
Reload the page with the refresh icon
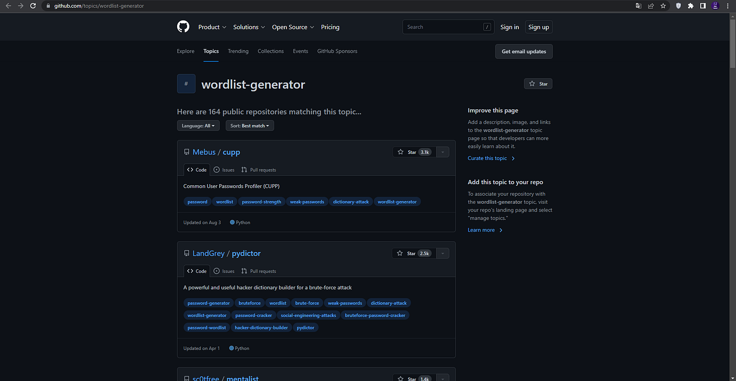pos(33,6)
